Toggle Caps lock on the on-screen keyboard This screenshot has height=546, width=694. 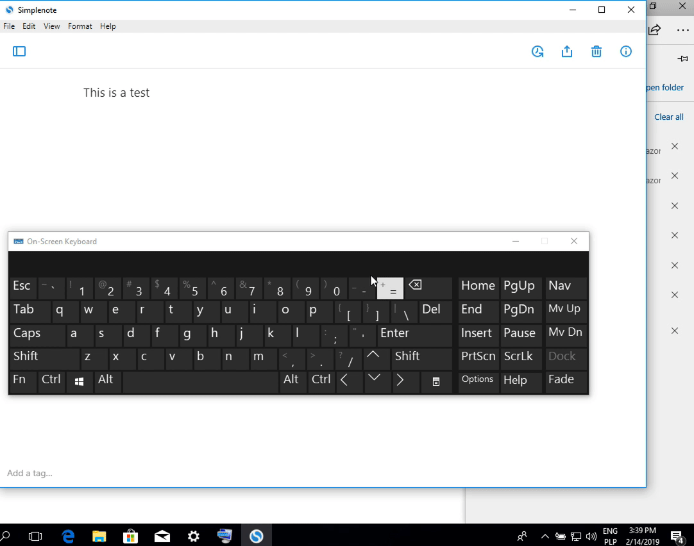(x=37, y=333)
